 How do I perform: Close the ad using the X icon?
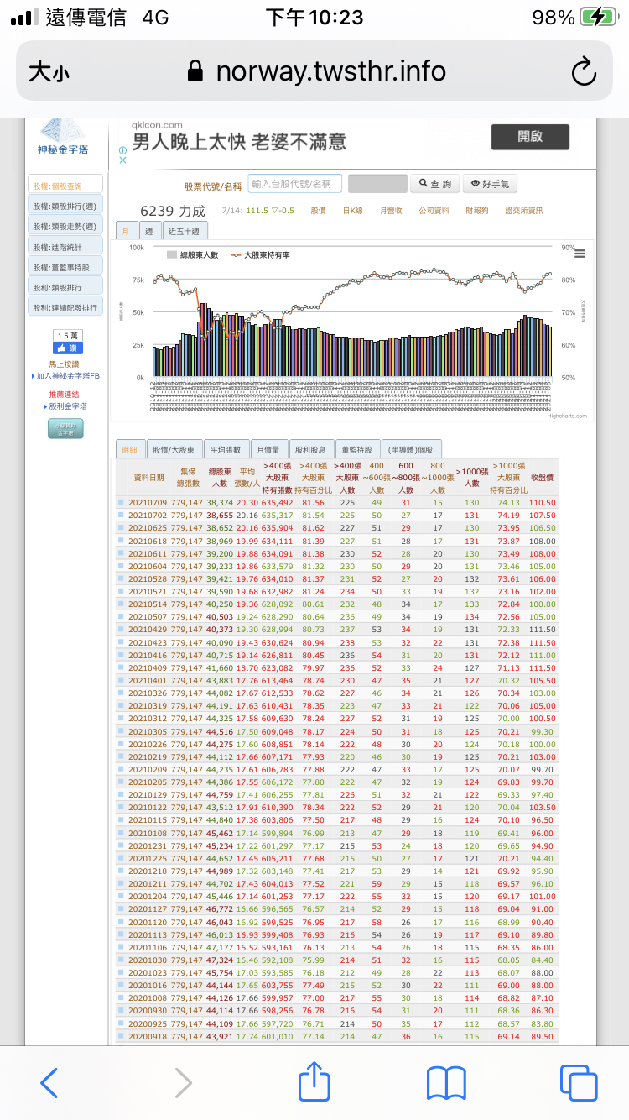click(x=122, y=160)
